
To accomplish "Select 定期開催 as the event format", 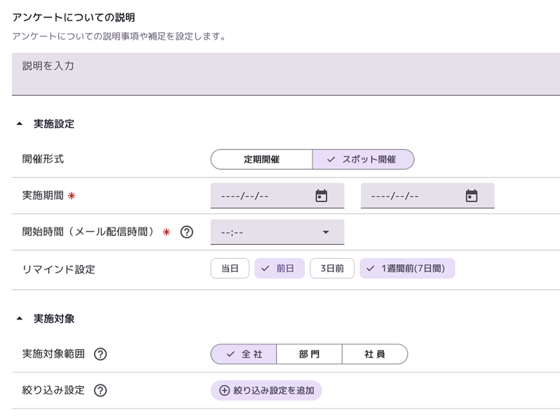I will tap(262, 160).
